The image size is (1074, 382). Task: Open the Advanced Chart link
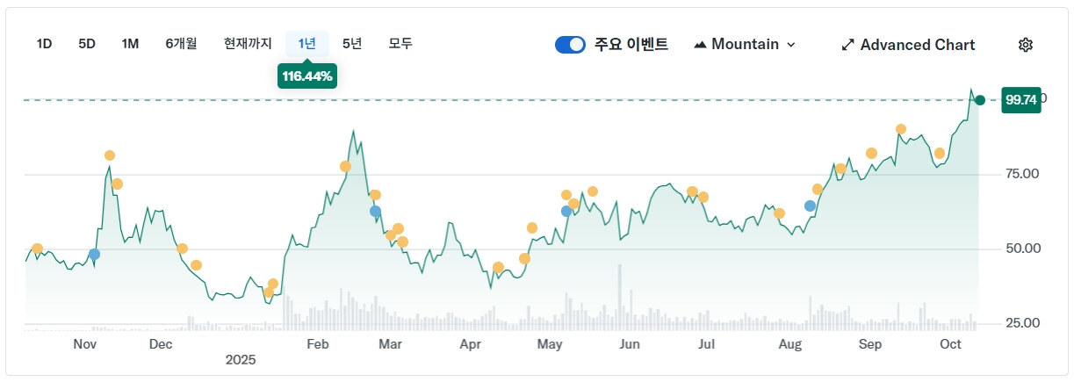(917, 45)
